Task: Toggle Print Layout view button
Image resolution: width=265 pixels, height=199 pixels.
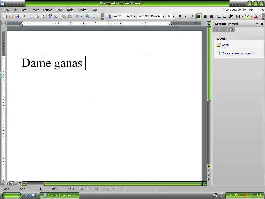Action: 11,183
